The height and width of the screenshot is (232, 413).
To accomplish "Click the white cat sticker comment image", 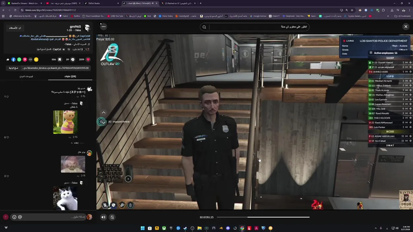I will pos(65,198).
